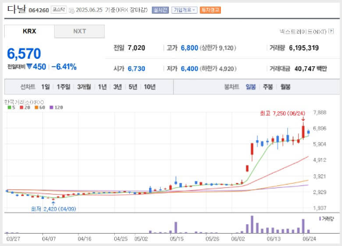Click the stock name 다날
The image size is (342, 246).
(16, 10)
